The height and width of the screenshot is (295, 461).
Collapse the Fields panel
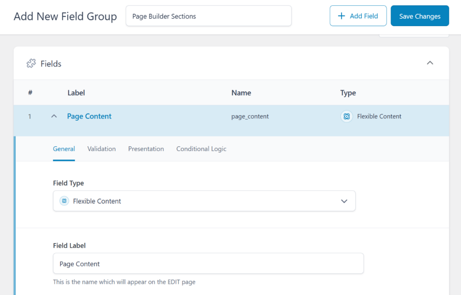430,63
